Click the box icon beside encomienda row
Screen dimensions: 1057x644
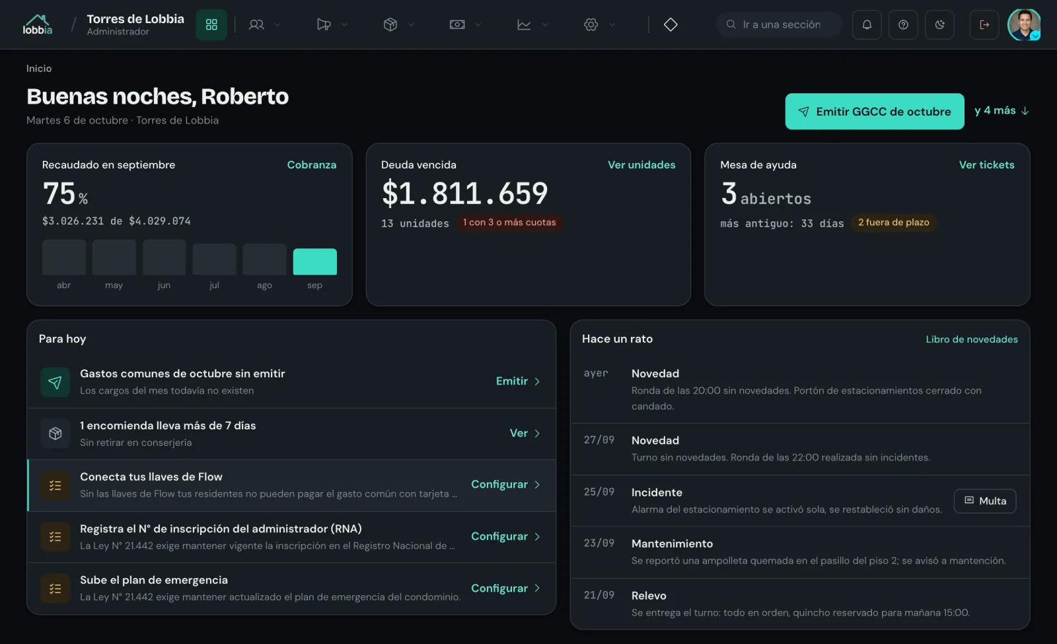click(x=55, y=434)
